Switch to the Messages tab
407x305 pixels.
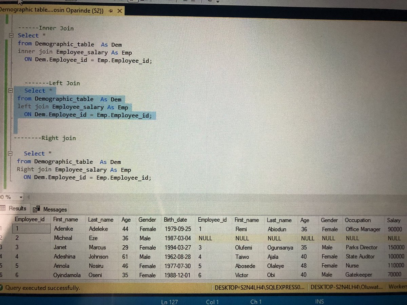click(x=51, y=209)
